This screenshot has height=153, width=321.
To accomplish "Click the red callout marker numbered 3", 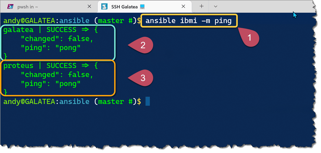I will pyautogui.click(x=142, y=78).
